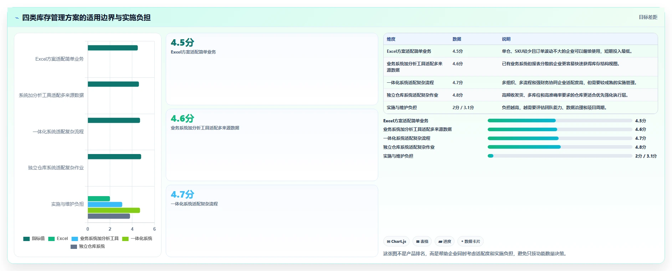Click the 目标差距 label in the header

(648, 17)
